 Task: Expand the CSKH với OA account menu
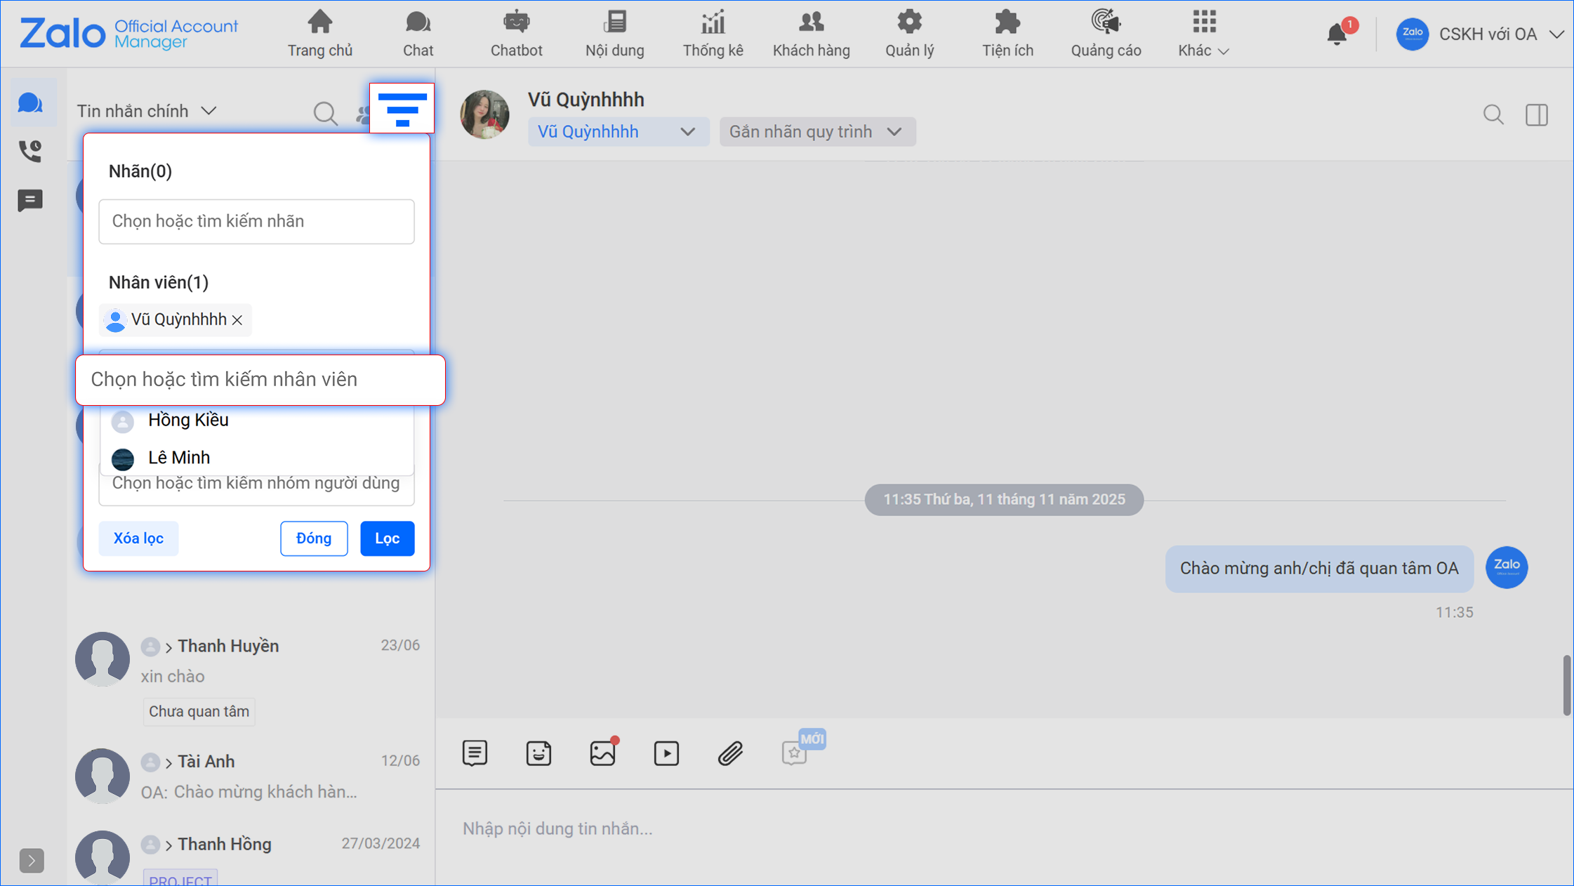click(1487, 34)
